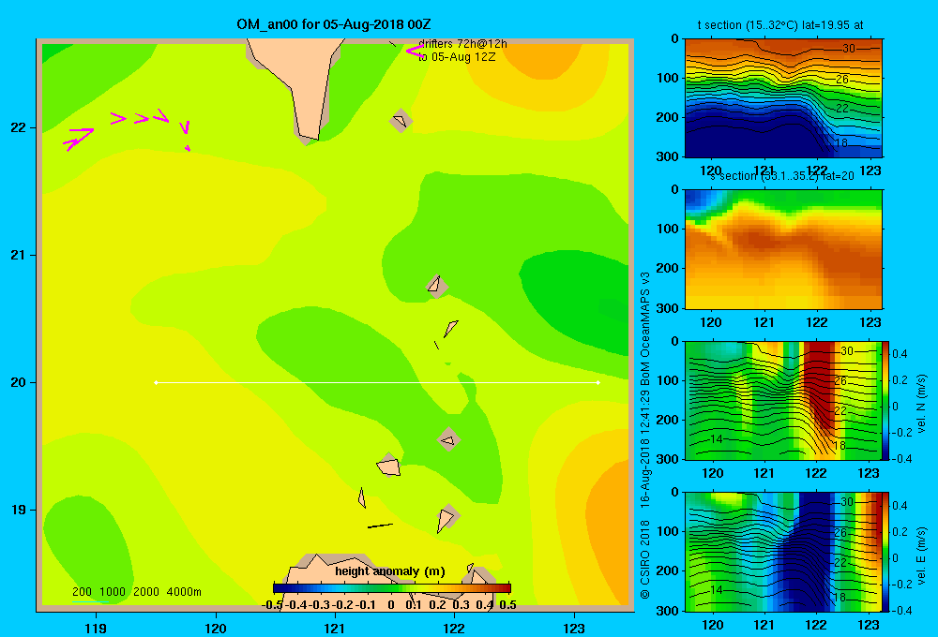Click longitude label 121 on main map axis
The height and width of the screenshot is (637, 938).
click(x=335, y=628)
